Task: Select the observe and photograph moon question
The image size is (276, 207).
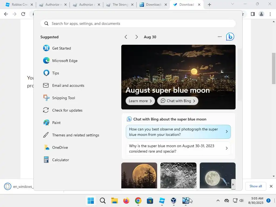Action: tap(178, 132)
